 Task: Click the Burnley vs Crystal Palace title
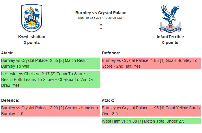[101, 13]
